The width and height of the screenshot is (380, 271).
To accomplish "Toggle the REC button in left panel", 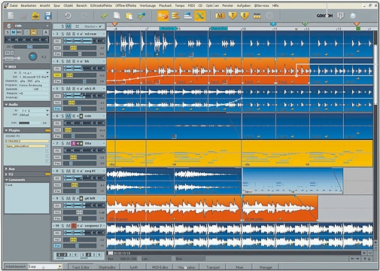I will [20, 32].
